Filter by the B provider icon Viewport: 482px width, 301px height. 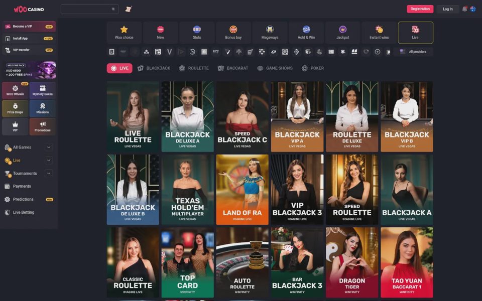(x=112, y=52)
